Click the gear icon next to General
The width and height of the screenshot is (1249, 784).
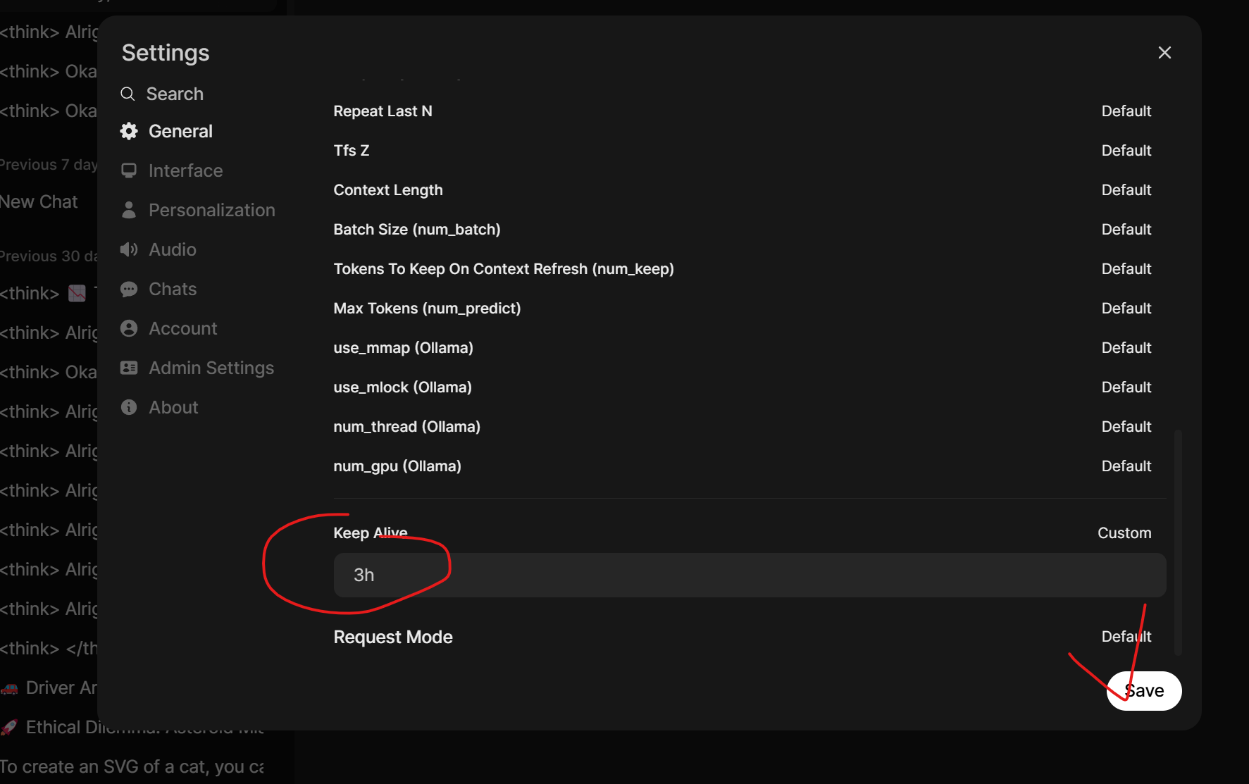129,132
